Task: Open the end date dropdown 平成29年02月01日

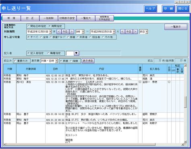Action: [x=114, y=32]
